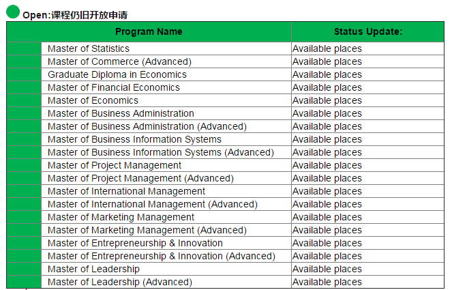Screen dimensions: 452x290
Task: Select the Master of Project Management cell
Action: click(115, 165)
